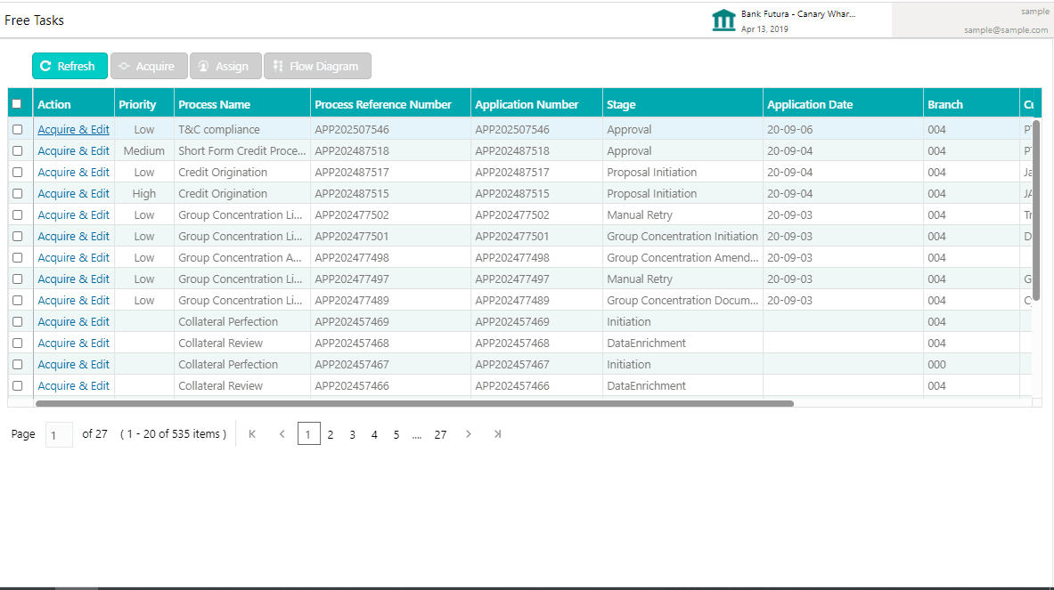Open Acquire & Edit for Short Form Credit Process

point(73,151)
